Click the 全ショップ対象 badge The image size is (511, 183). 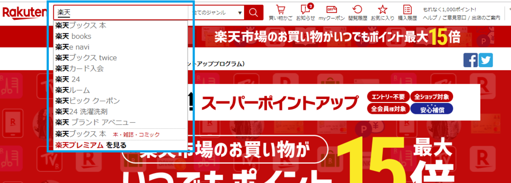tap(432, 96)
